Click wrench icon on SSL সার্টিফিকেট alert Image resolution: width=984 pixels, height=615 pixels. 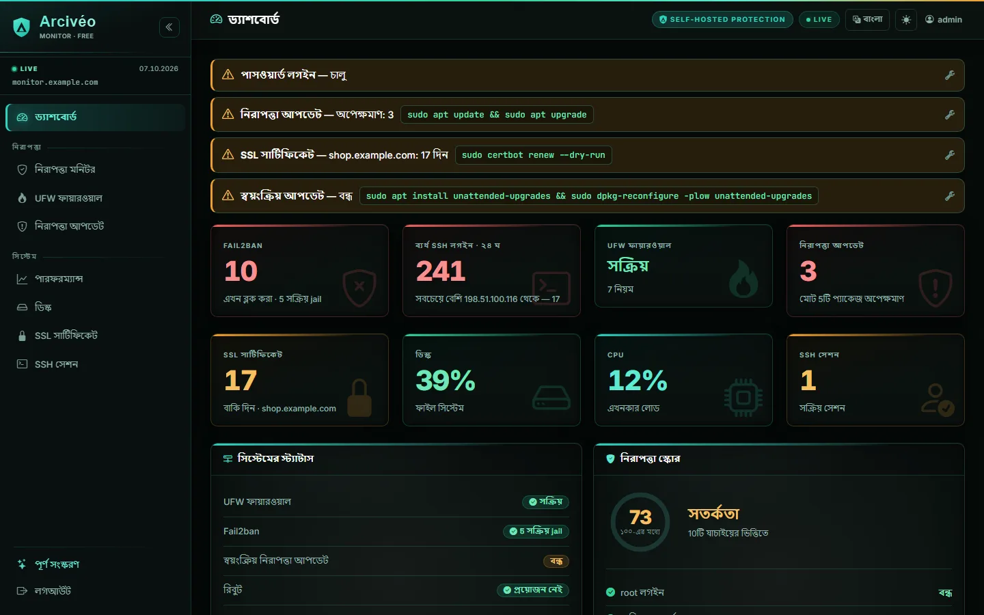(x=950, y=155)
